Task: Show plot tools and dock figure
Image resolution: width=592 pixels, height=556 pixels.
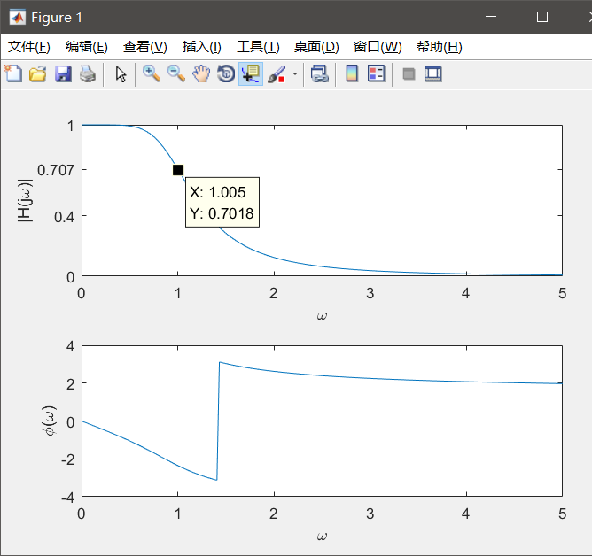Action: point(433,74)
